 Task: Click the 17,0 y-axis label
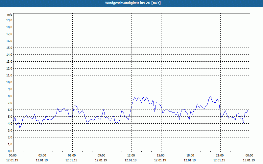(9, 34)
